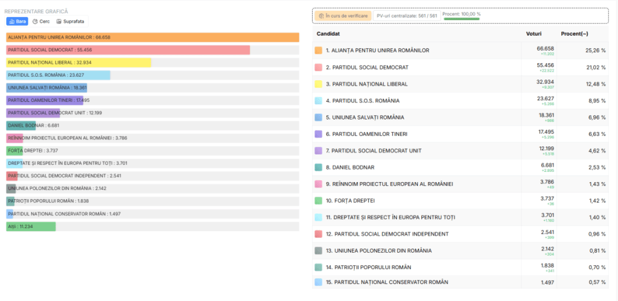Click the Uniunea Polonezilor din România bar 2.142
The width and height of the screenshot is (618, 301).
(11, 189)
